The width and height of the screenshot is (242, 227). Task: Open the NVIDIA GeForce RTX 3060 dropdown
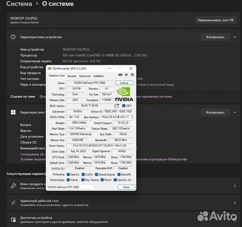(72, 187)
